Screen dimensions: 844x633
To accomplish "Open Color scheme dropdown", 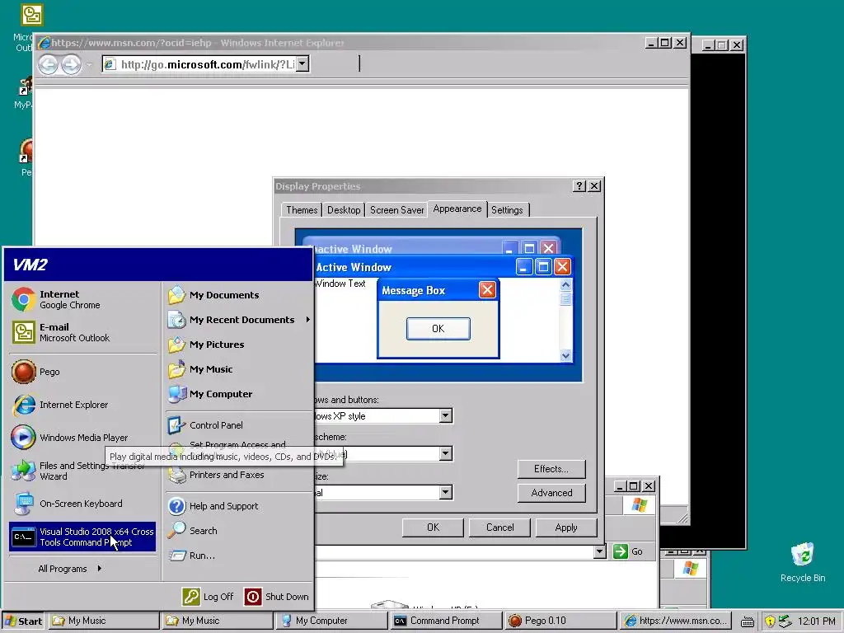I will 445,454.
